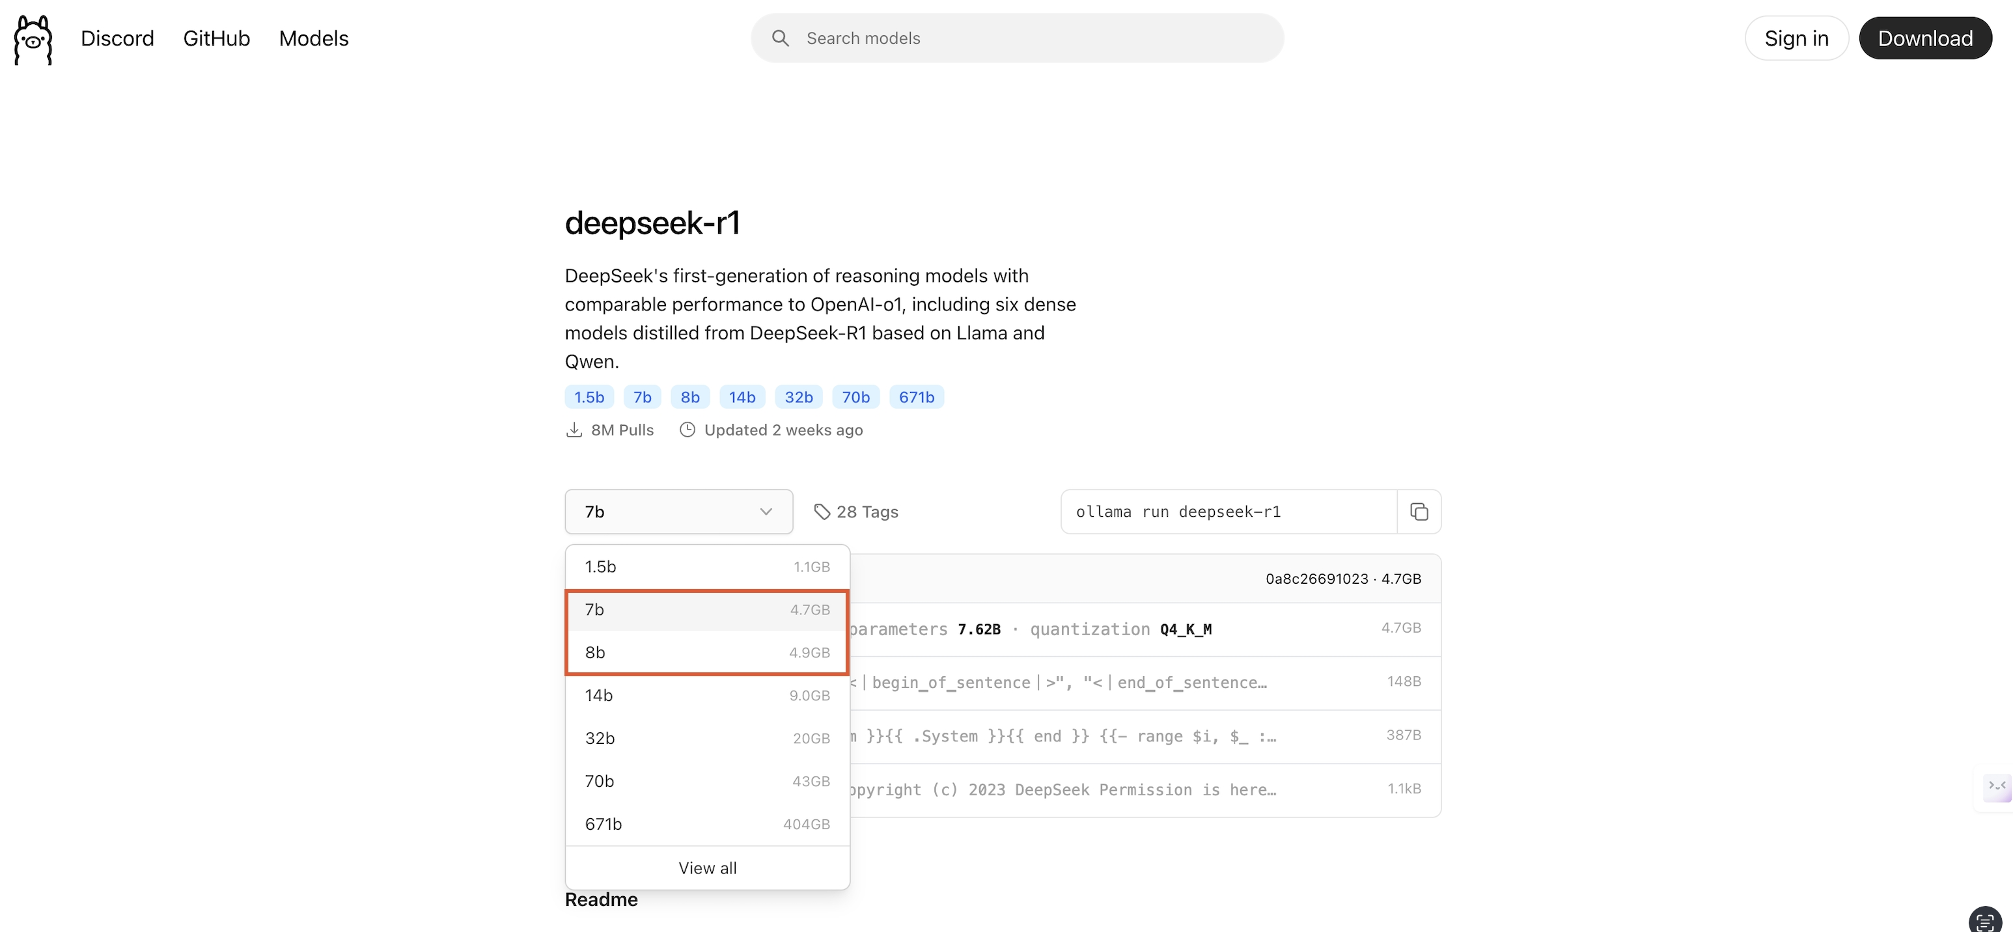Click the Sign in button
The width and height of the screenshot is (2013, 932).
coord(1796,38)
